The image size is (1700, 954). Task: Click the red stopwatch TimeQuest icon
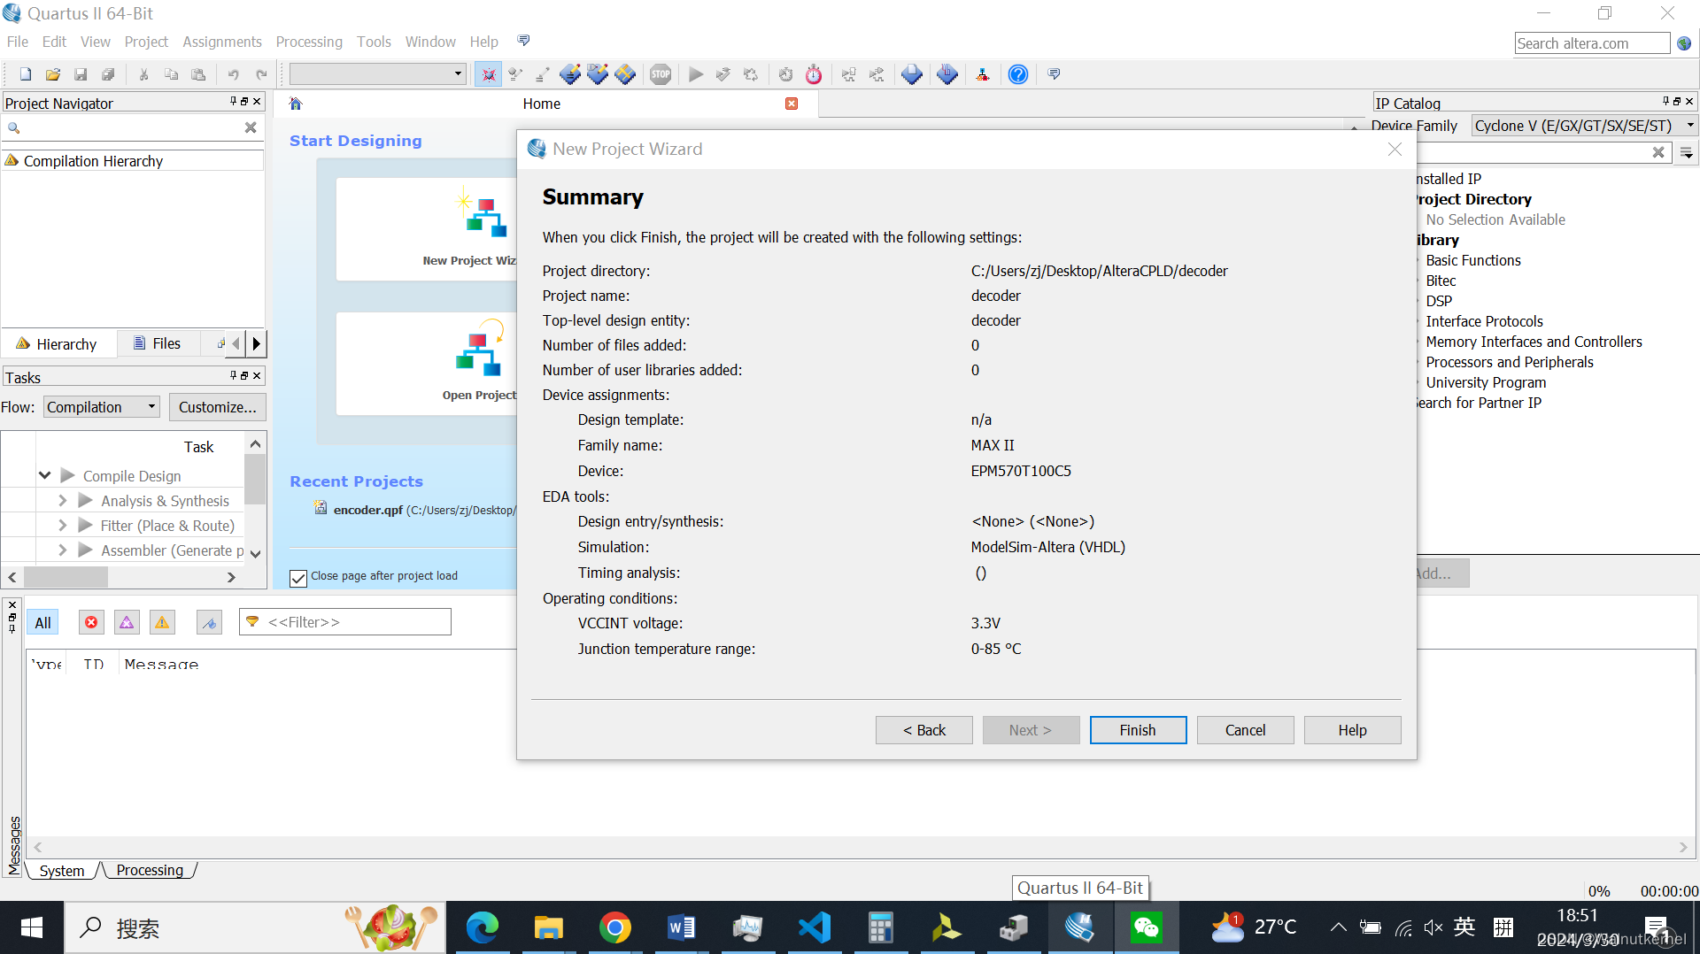click(x=814, y=74)
